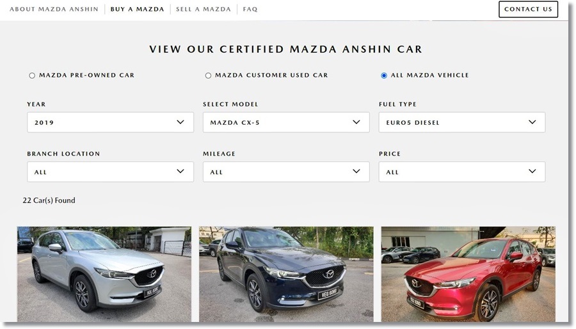This screenshot has height=329, width=576.
Task: Open the Mileage filter dropdown
Action: point(286,172)
